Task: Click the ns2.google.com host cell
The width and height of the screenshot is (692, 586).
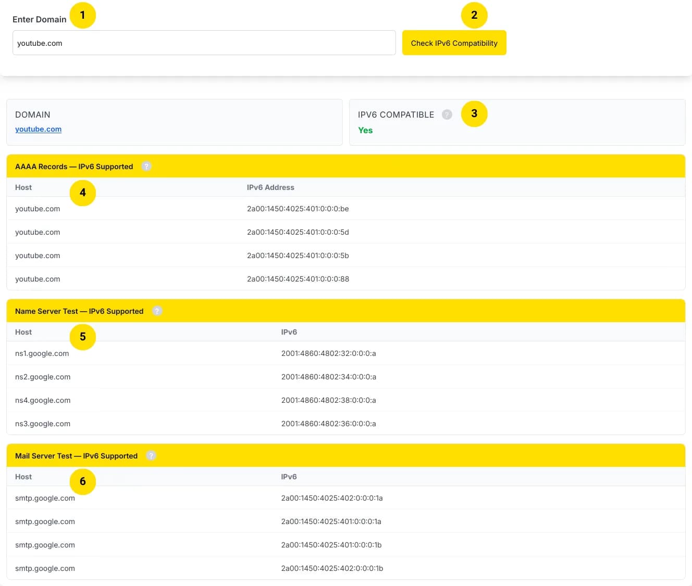Action: (x=43, y=377)
